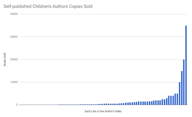The width and height of the screenshot is (192, 117).
Task: Click the 30000 horizontal gridline
Action: (103, 37)
